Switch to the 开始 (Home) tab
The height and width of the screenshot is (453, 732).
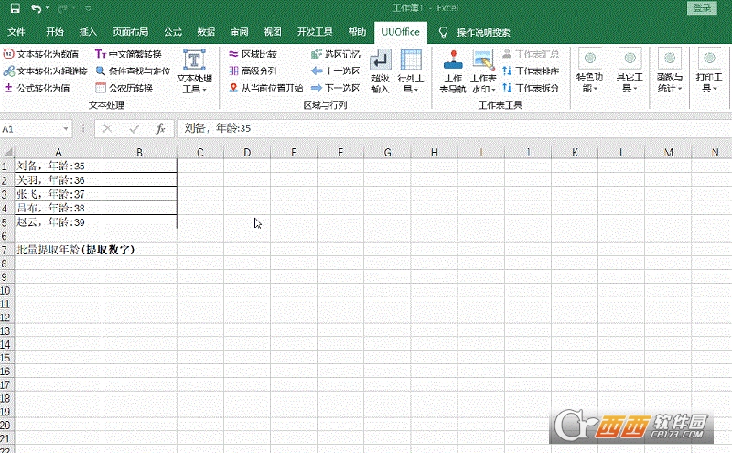(x=55, y=32)
